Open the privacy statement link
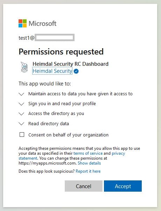Image resolution: width=161 pixels, height=211 pixels. 72,156
